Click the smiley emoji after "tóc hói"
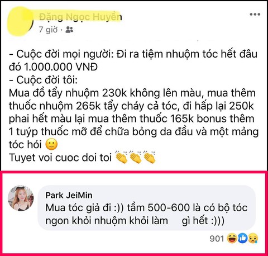Viewport: 268px width, 256px height. pyautogui.click(x=51, y=145)
